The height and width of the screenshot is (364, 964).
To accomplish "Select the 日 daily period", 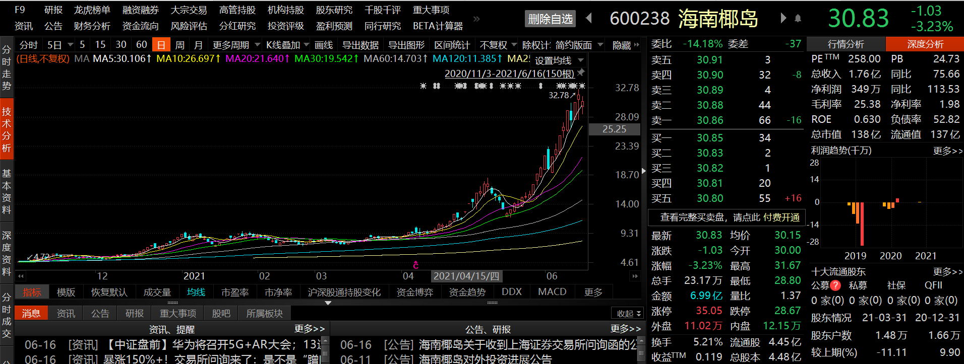I will point(161,45).
